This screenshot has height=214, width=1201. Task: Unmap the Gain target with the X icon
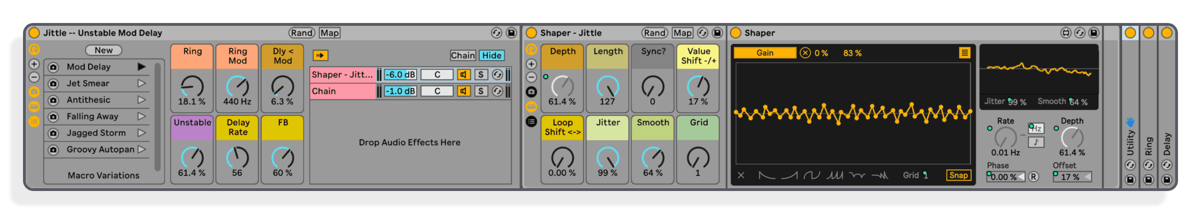pos(805,53)
